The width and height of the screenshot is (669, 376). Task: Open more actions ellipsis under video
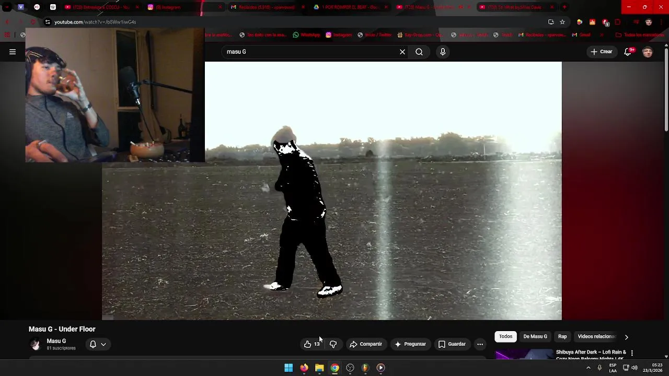click(x=480, y=344)
